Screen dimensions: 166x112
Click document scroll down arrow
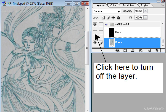[87, 110]
